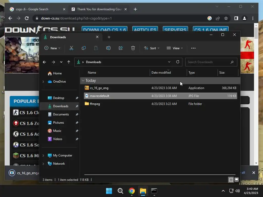Image resolution: width=263 pixels, height=197 pixels.
Task: Show hidden system tray icons
Action: click(x=223, y=191)
